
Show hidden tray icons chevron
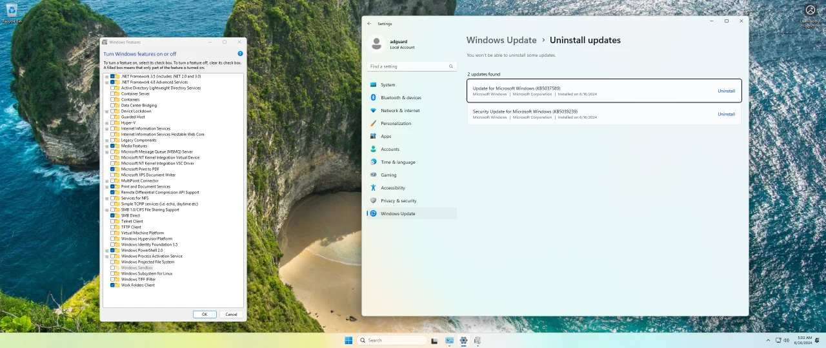click(768, 340)
